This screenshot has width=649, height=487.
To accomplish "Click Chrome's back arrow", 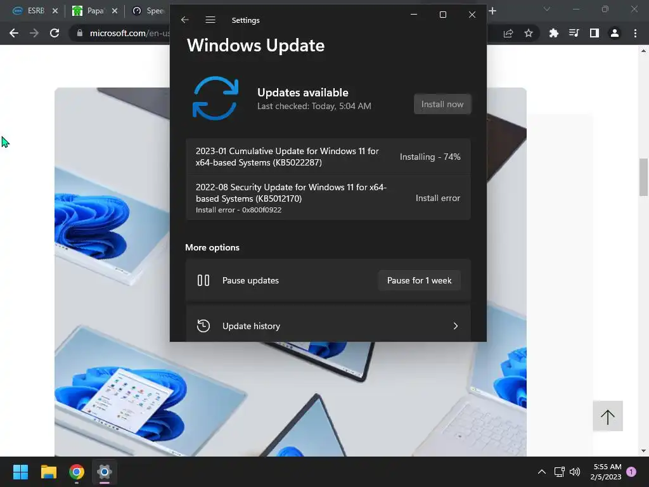I will (x=14, y=33).
